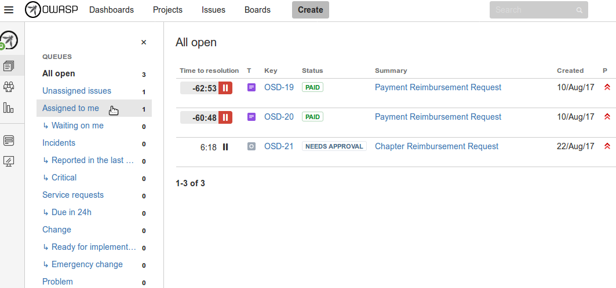Open the Boards menu
This screenshot has height=288, width=616.
point(257,10)
